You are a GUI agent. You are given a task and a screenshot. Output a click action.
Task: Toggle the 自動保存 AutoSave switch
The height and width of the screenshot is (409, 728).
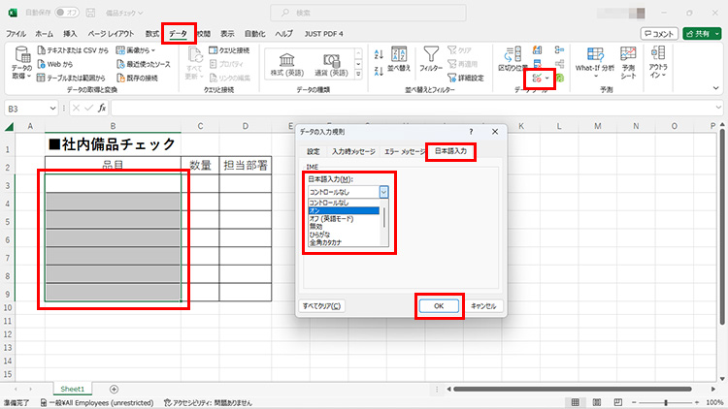pyautogui.click(x=67, y=13)
